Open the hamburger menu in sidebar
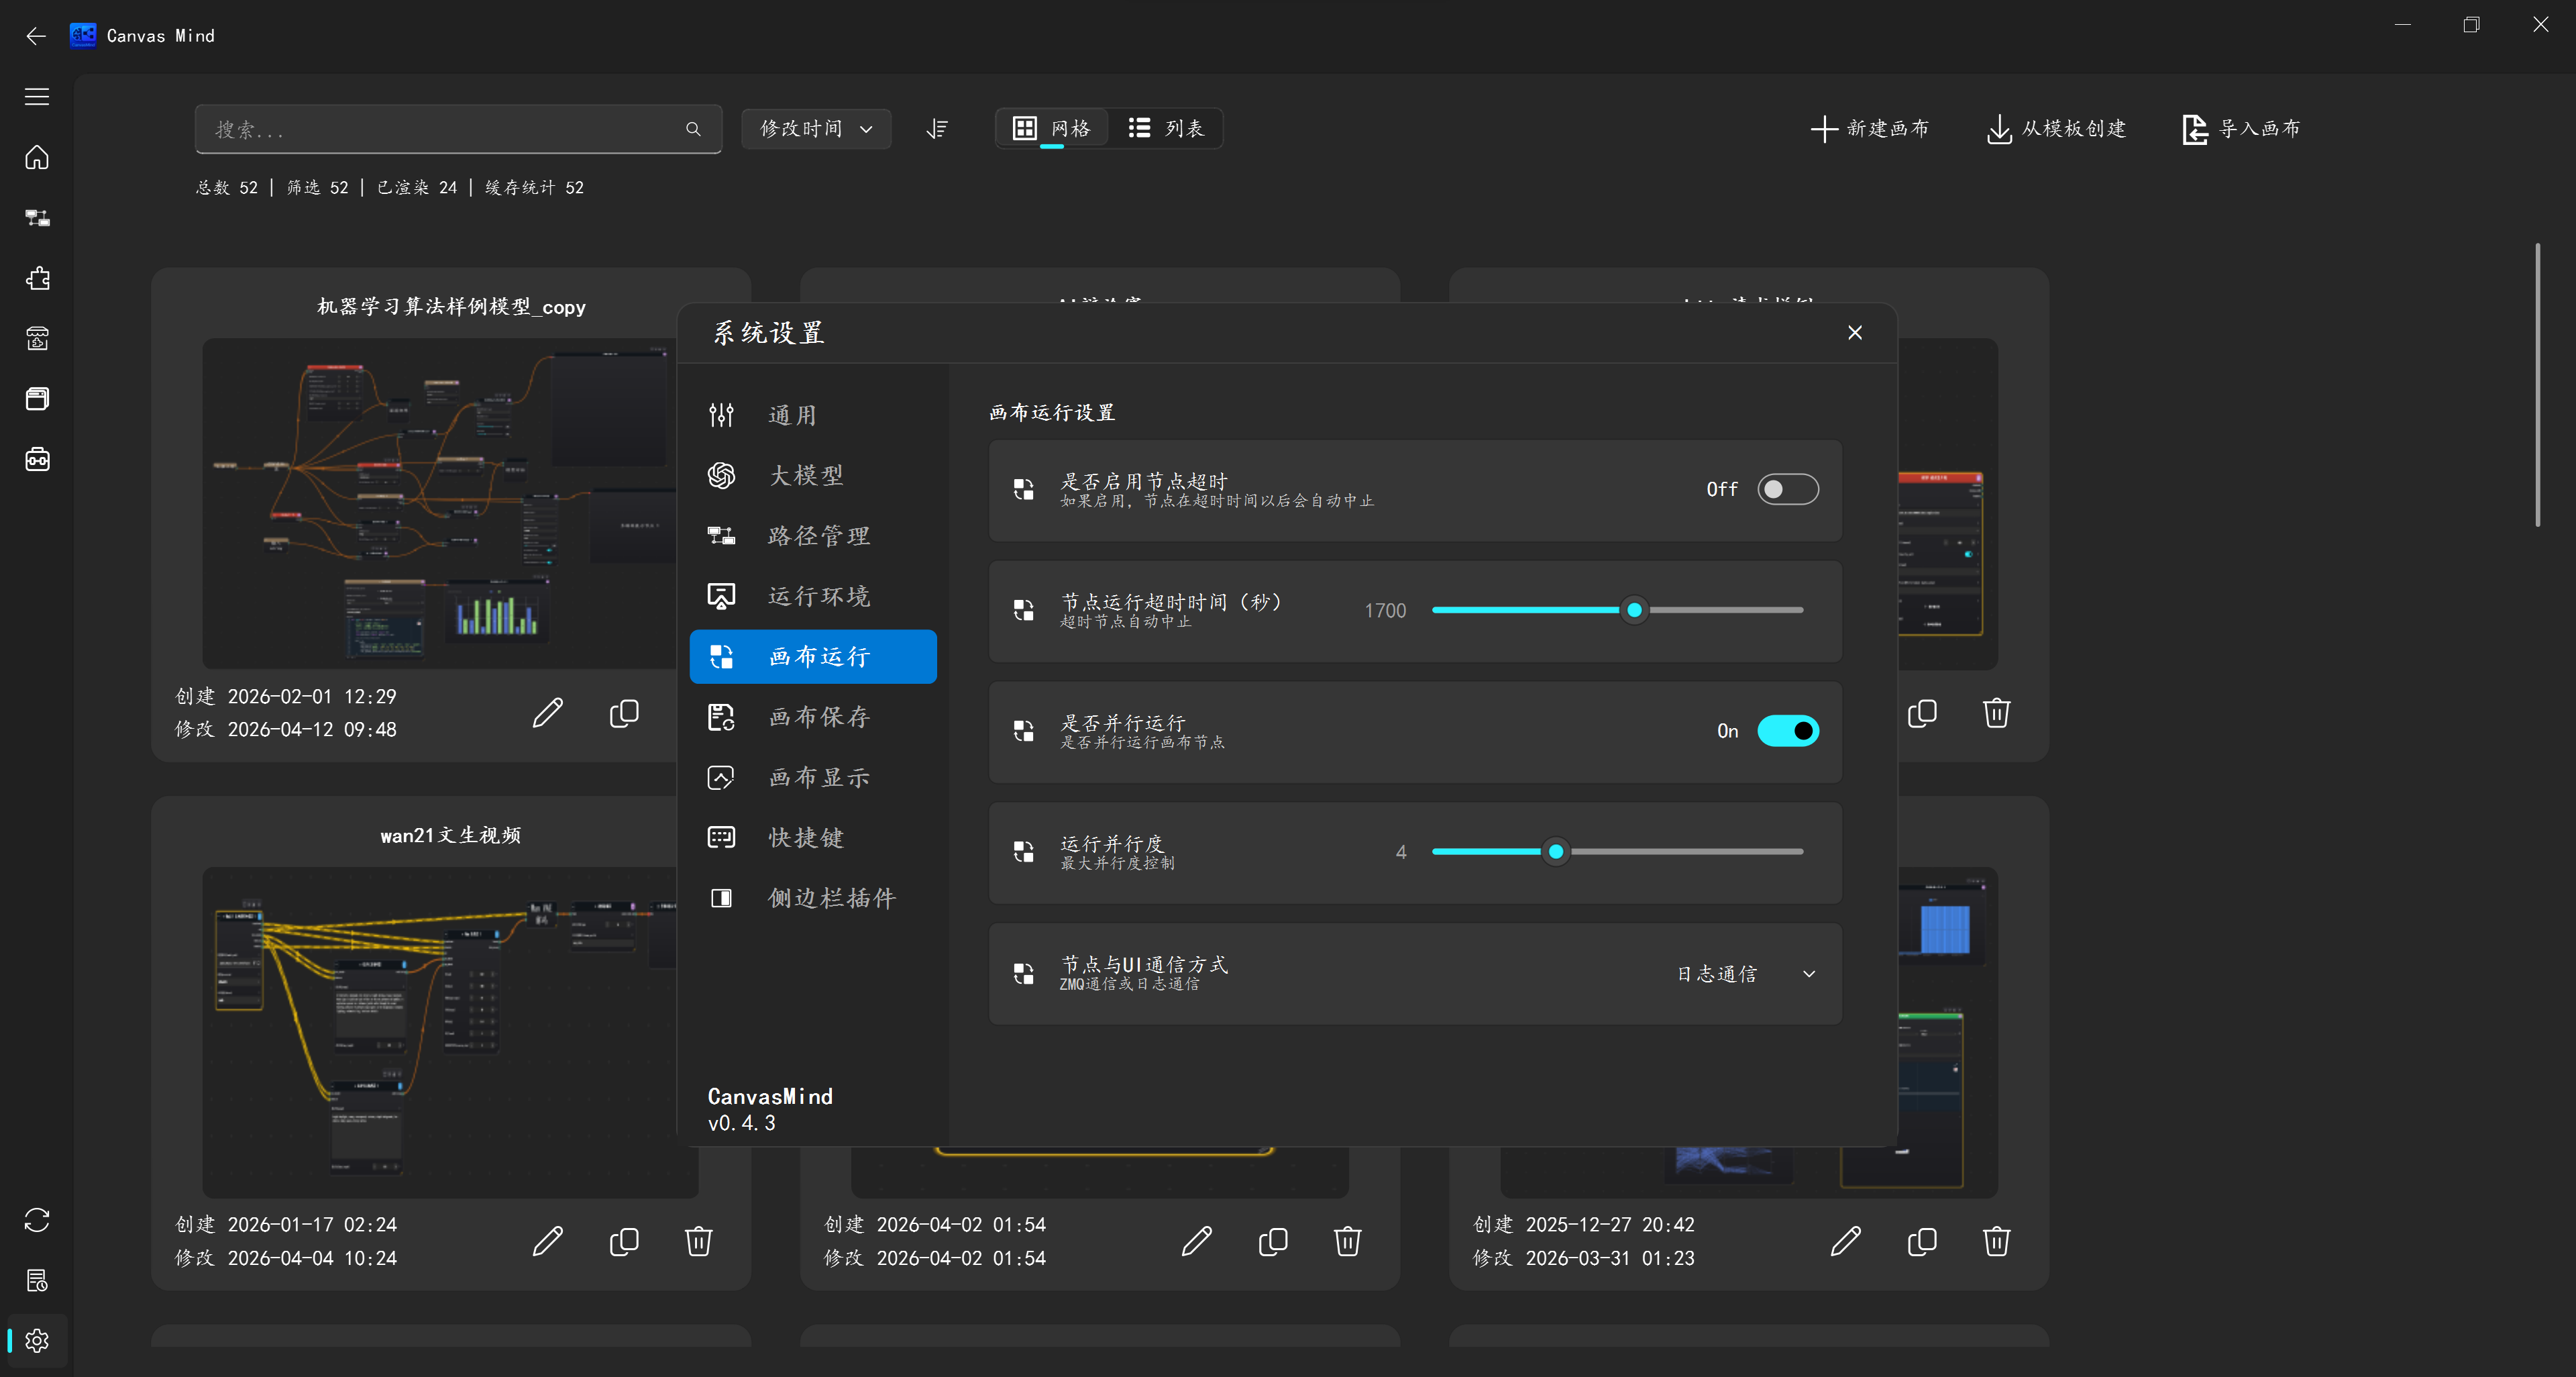The width and height of the screenshot is (2576, 1377). 37,97
